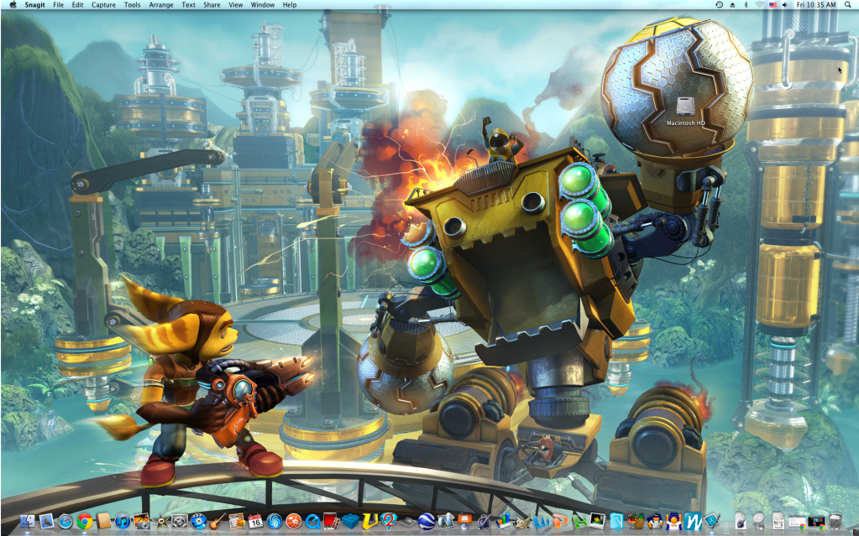Open iPhoto from the Dock
Viewport: 859px width, 536px height.
[141, 521]
